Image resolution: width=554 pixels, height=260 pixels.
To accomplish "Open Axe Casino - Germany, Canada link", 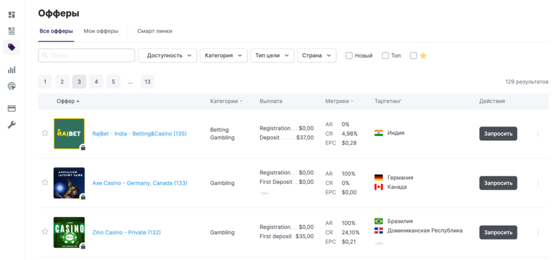I will click(140, 183).
